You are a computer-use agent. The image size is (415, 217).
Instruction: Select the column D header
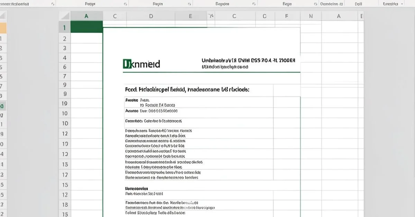[151, 16]
